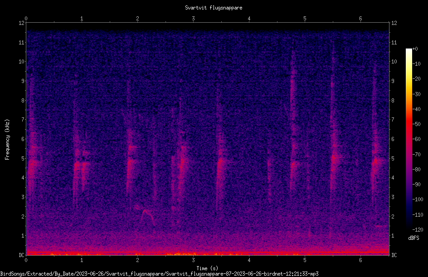Click the file path text at bottom
Screen dimensions: 428x277
tap(160, 274)
